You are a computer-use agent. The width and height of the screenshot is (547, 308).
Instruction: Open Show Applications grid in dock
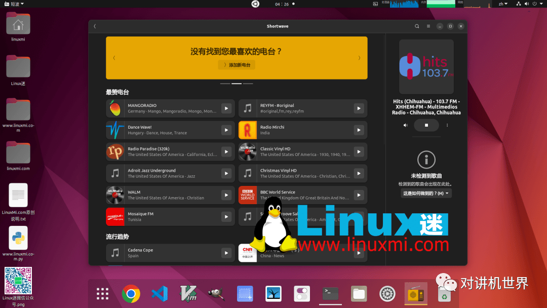[102, 294]
